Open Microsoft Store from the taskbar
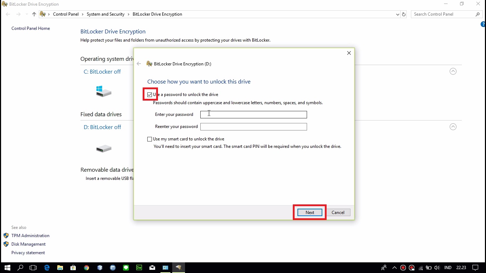486x273 pixels. (x=73, y=268)
